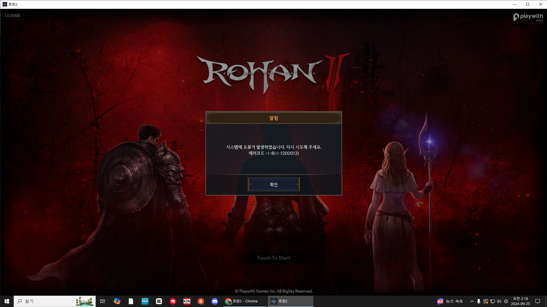The width and height of the screenshot is (547, 307).
Task: Select the 로한2 game taskbar button
Action: [291, 301]
